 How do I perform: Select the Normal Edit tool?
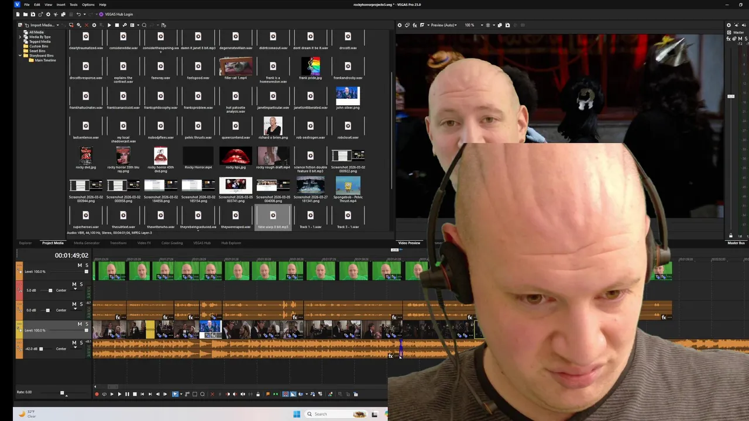click(175, 394)
